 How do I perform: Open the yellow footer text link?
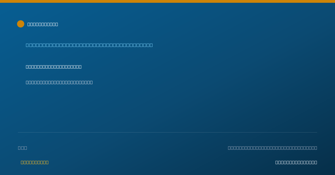tap(35, 162)
